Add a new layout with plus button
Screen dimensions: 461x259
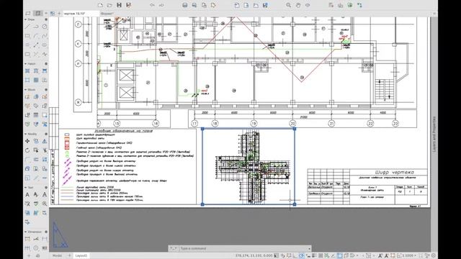tap(70, 255)
